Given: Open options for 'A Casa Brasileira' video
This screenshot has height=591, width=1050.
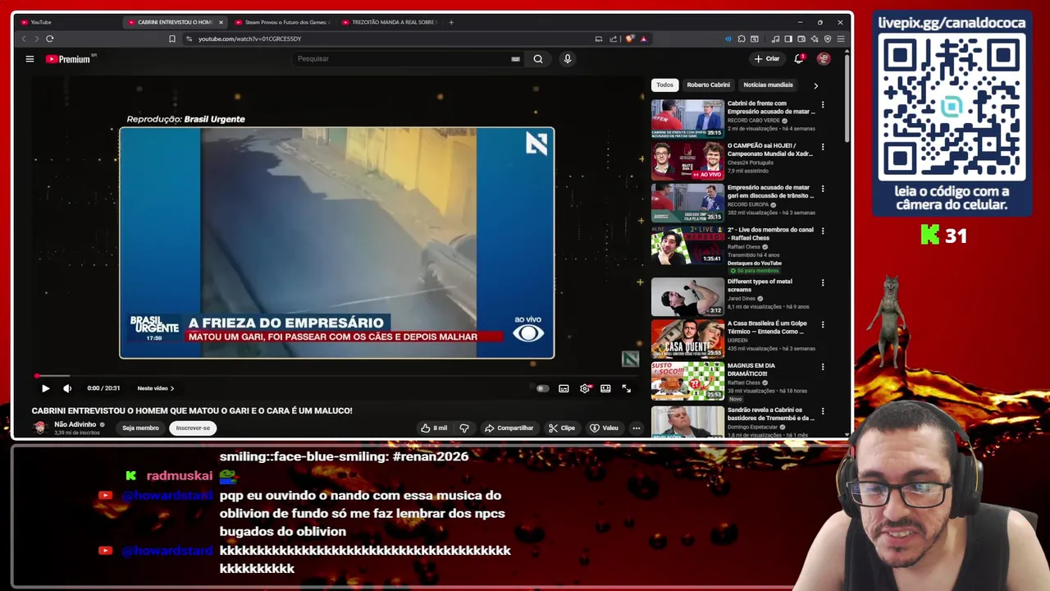Looking at the screenshot, I should coord(823,324).
